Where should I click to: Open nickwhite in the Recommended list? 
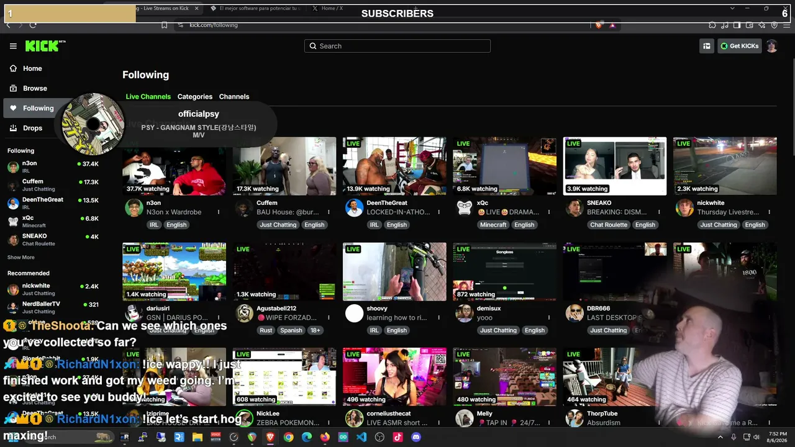(53, 289)
